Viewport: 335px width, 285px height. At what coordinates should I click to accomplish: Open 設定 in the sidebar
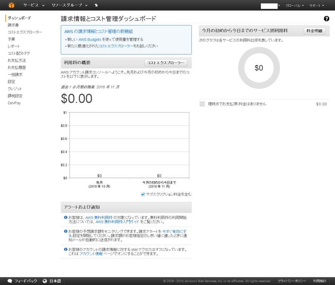11,81
